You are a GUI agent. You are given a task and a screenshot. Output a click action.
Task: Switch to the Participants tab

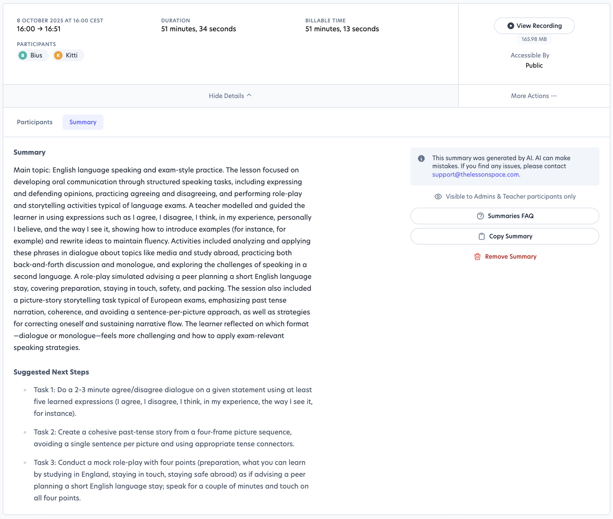tap(35, 122)
